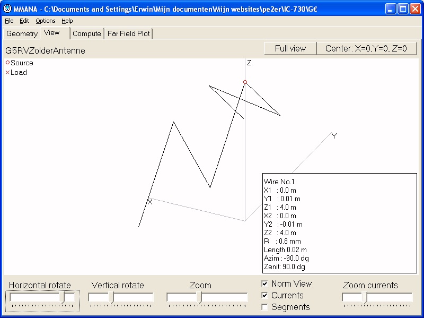424x318 pixels.
Task: Click the Wire No.1 info box
Action: pos(339,223)
